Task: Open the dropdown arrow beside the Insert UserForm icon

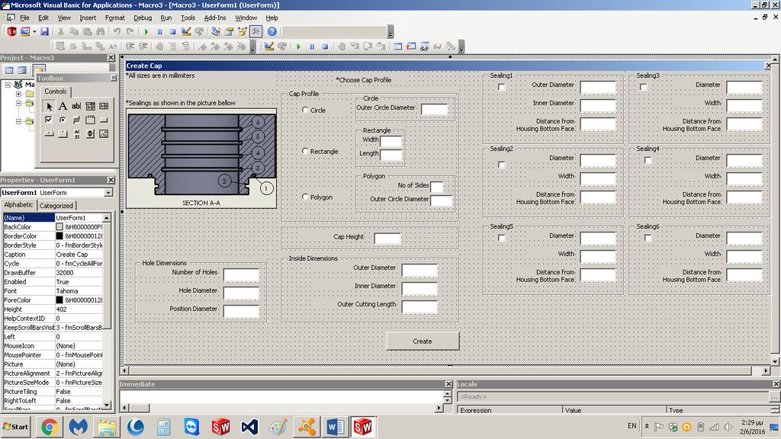Action: [34, 31]
